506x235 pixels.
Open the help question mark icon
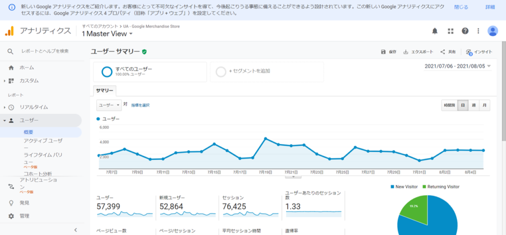[x=465, y=31]
